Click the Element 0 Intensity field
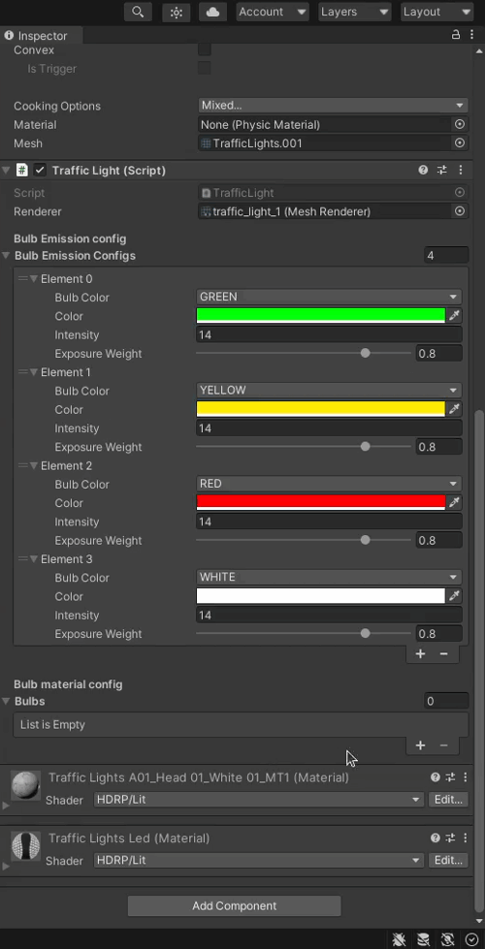This screenshot has height=949, width=485. tap(329, 334)
